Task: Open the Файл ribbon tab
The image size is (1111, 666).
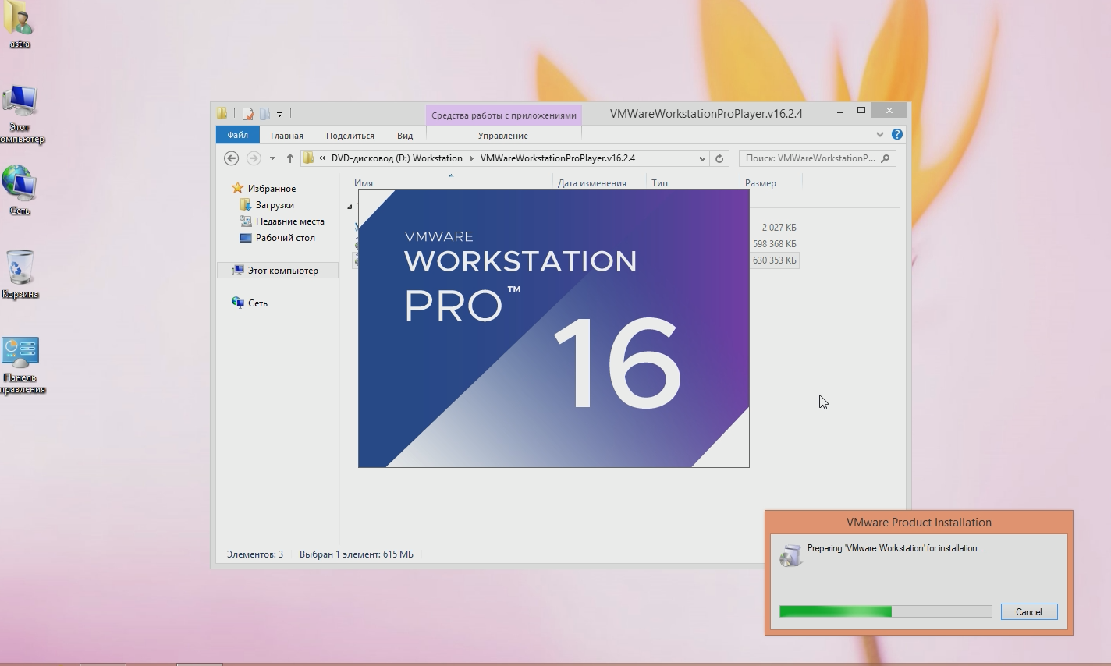Action: (237, 135)
